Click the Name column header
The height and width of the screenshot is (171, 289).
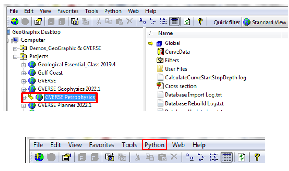pyautogui.click(x=165, y=33)
